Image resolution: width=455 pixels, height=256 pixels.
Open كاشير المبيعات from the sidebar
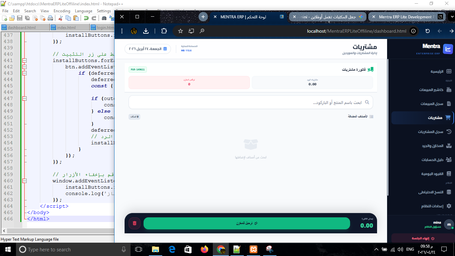pos(422,90)
